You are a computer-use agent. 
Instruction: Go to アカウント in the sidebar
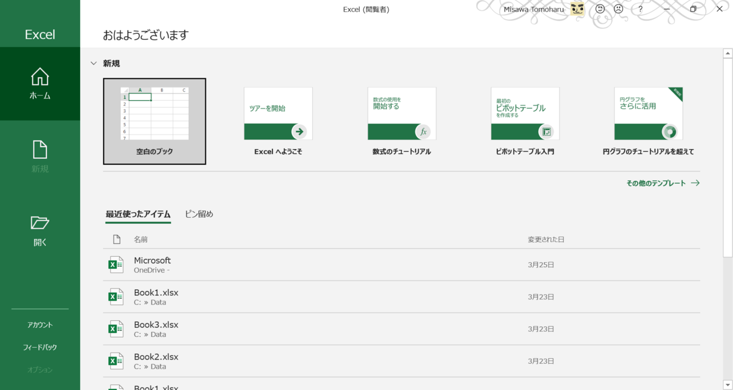tap(40, 325)
